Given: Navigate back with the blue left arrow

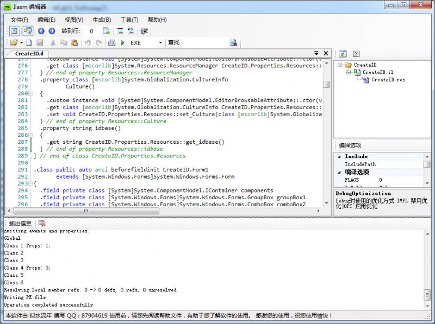Looking at the screenshot, I should pyautogui.click(x=41, y=31).
